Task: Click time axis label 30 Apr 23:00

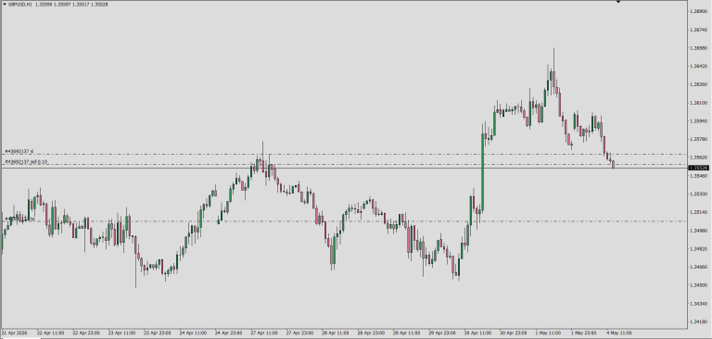Action: (x=514, y=333)
